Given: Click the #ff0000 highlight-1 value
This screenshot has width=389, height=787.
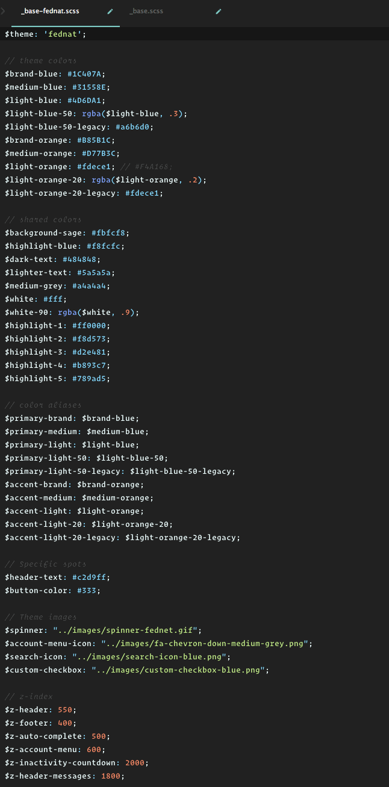Looking at the screenshot, I should tap(89, 326).
